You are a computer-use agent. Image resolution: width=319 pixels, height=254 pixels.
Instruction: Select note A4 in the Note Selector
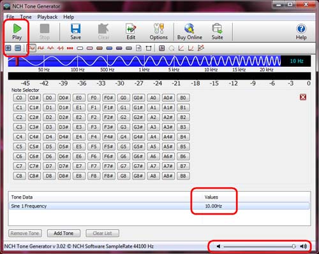[x=153, y=137]
